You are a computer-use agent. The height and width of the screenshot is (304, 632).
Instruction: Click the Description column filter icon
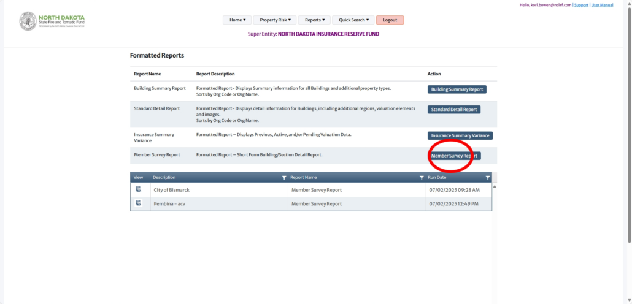click(x=283, y=178)
